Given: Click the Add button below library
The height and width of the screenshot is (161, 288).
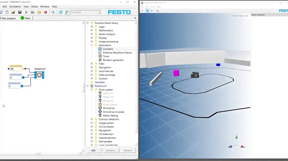Looking at the screenshot, I should coord(94,151).
